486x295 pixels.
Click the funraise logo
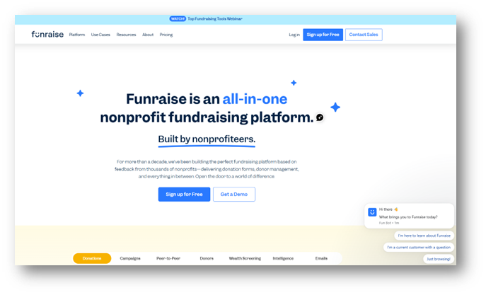tap(47, 35)
